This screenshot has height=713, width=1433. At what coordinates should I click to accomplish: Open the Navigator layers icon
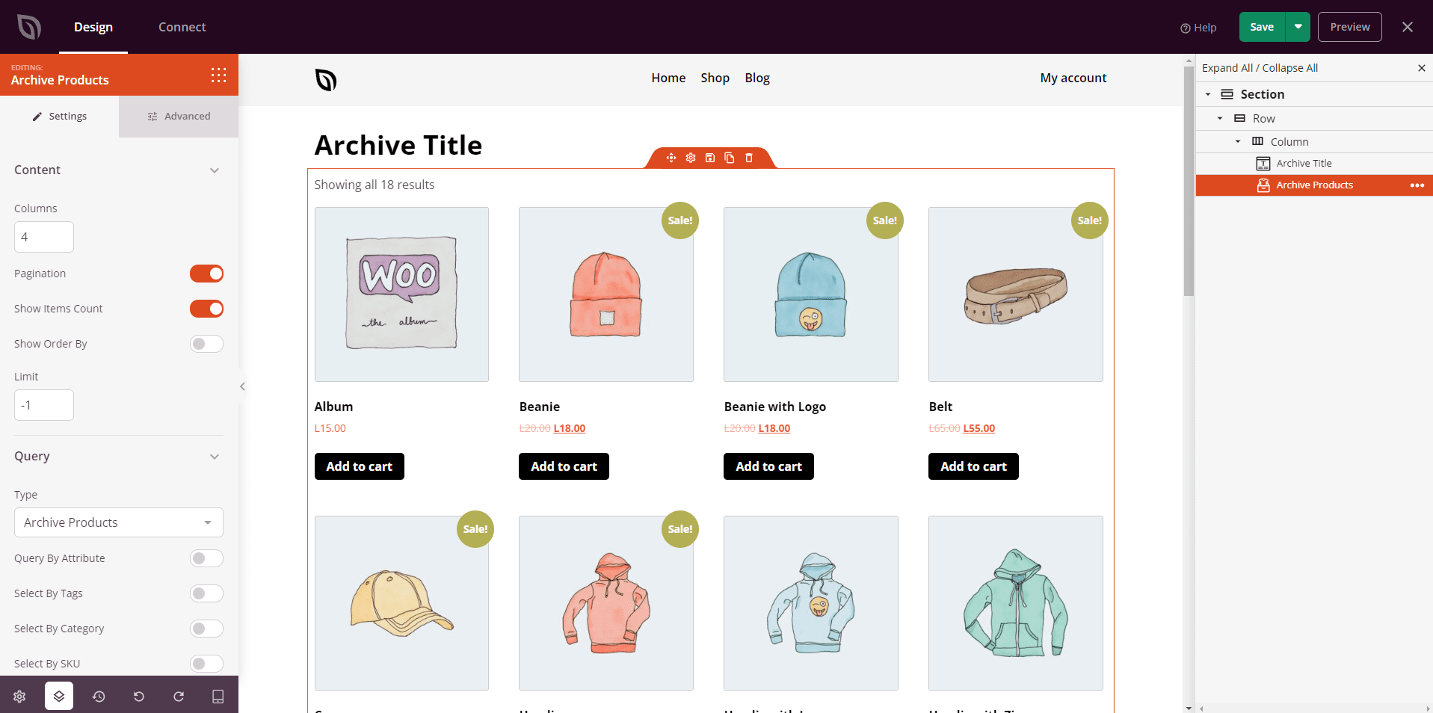point(58,696)
